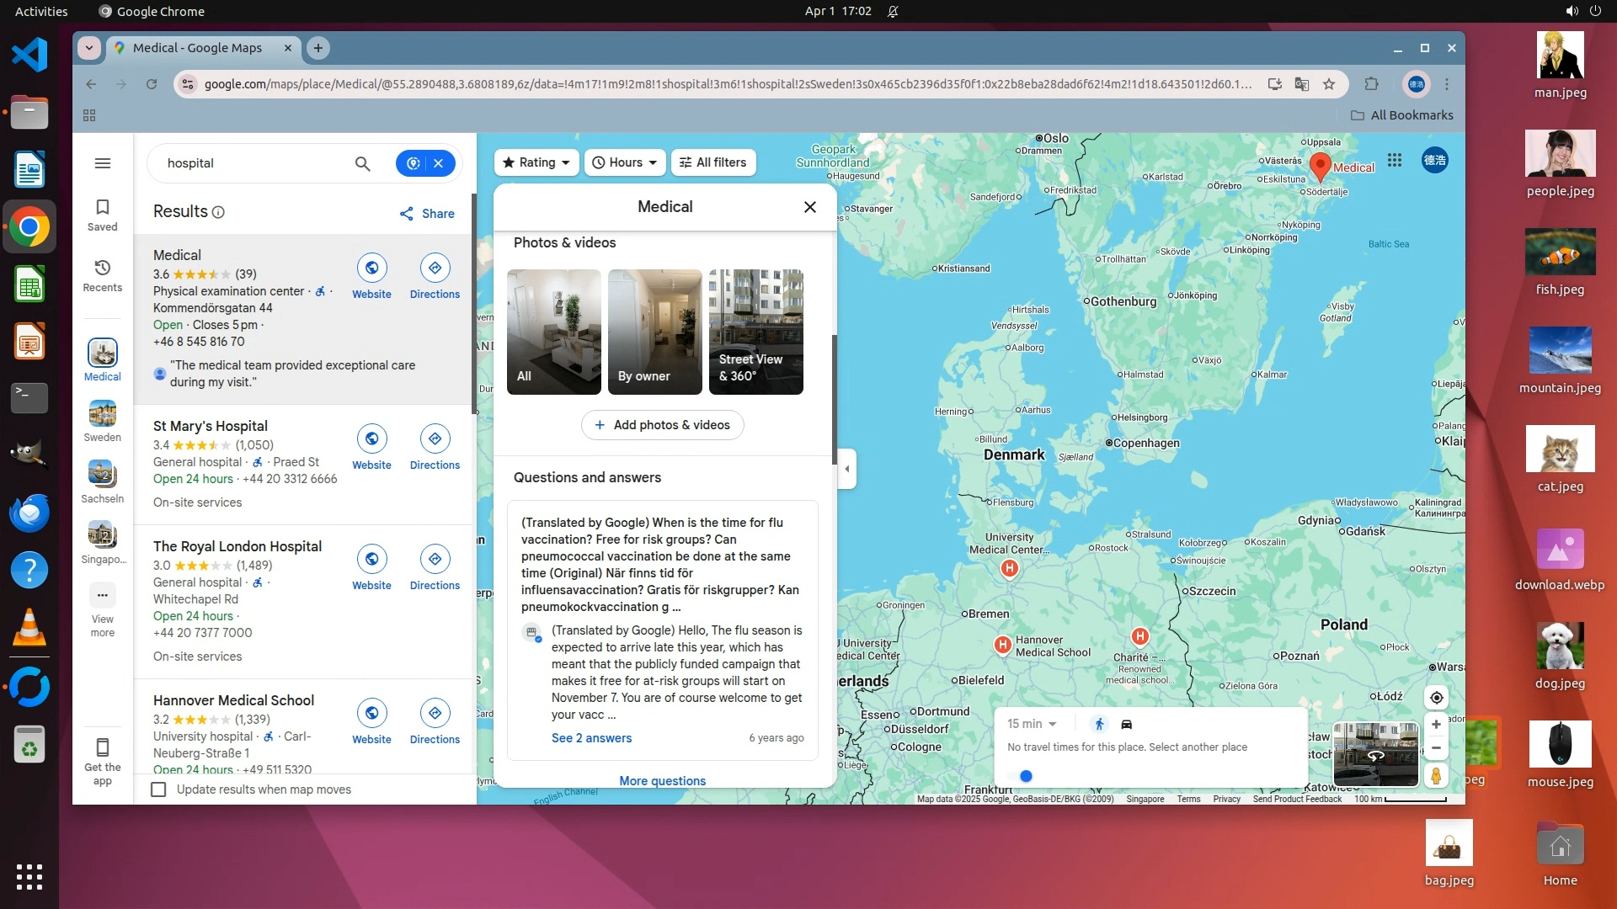Click Directions icon for St Mary's Hospital

[435, 439]
